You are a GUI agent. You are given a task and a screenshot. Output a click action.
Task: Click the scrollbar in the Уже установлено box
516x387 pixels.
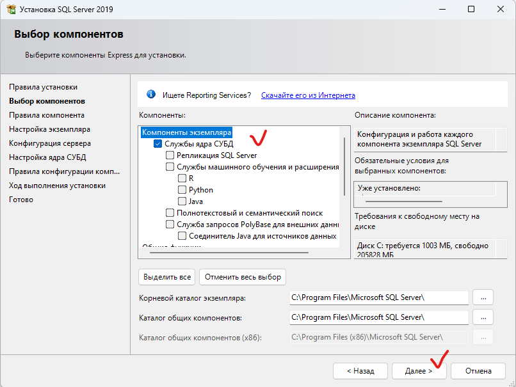click(404, 201)
